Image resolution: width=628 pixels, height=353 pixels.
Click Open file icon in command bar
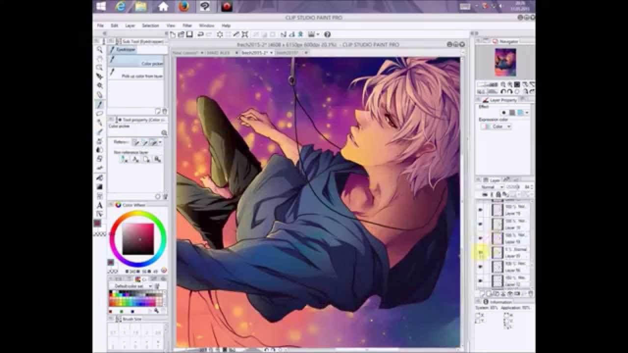182,34
